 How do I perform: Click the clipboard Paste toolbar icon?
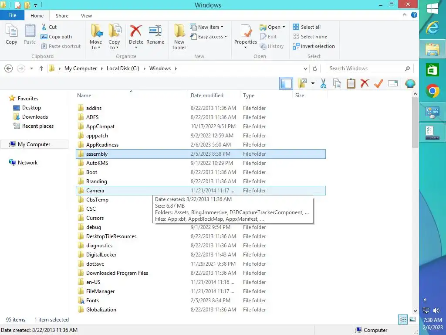tap(351, 83)
